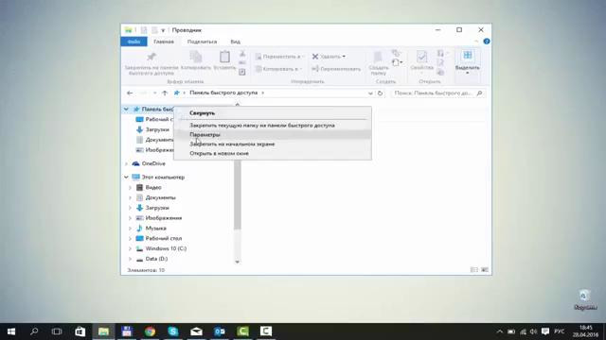Image resolution: width=606 pixels, height=340 pixels.
Task: Click the Переименовать button
Action: coord(336,69)
